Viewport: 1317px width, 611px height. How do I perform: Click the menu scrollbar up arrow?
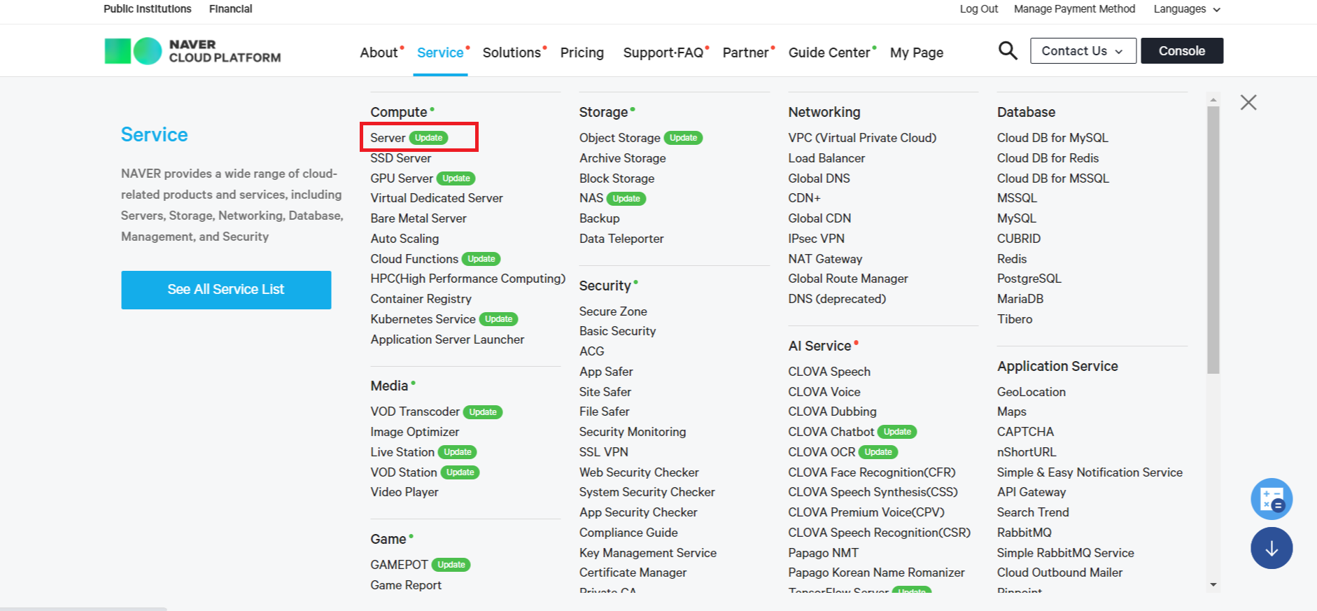click(1213, 99)
